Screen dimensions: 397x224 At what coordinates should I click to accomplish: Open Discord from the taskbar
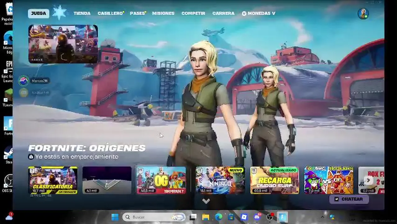point(257,217)
